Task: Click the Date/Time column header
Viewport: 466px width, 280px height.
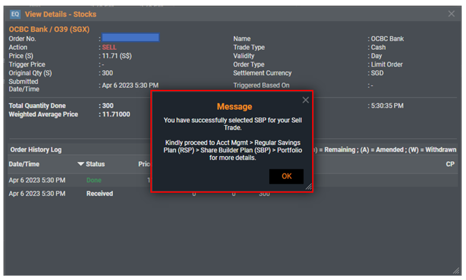Action: tap(24, 164)
